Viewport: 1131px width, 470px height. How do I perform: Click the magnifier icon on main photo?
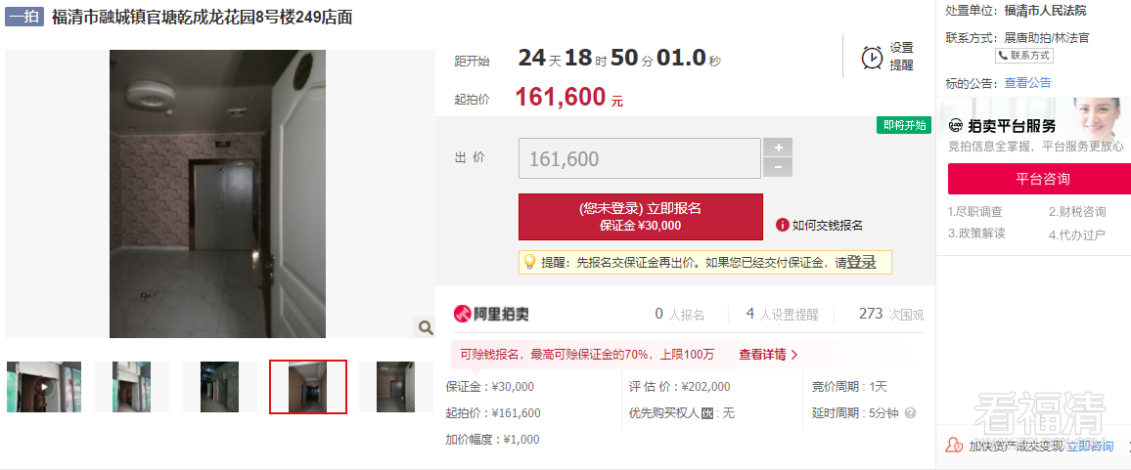click(425, 327)
